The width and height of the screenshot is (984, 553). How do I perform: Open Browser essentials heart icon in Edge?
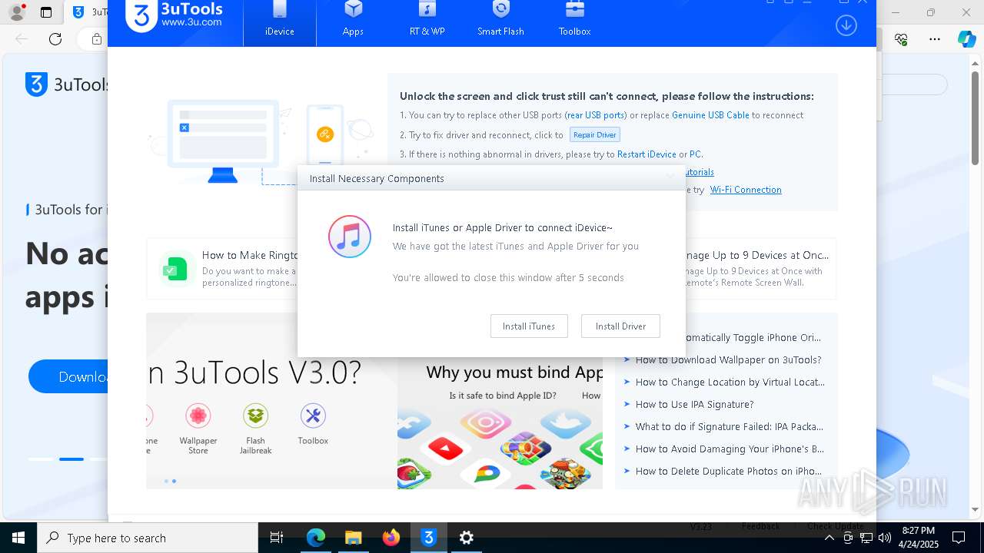(x=901, y=38)
